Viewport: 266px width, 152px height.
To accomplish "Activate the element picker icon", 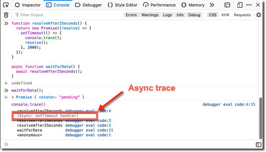I will tap(6, 5).
